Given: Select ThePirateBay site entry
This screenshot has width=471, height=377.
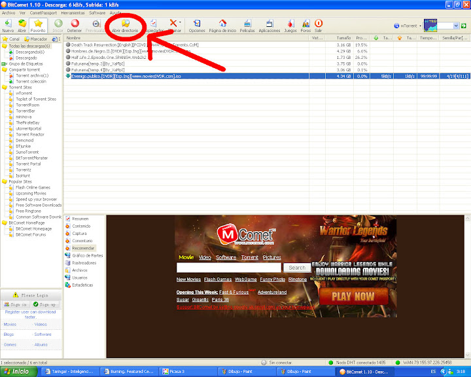Looking at the screenshot, I should (27, 122).
